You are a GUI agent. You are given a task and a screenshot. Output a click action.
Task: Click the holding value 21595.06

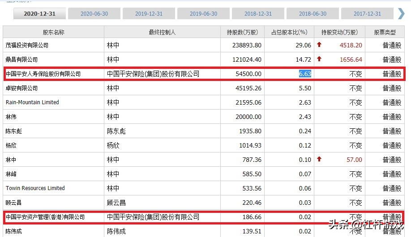coord(248,102)
